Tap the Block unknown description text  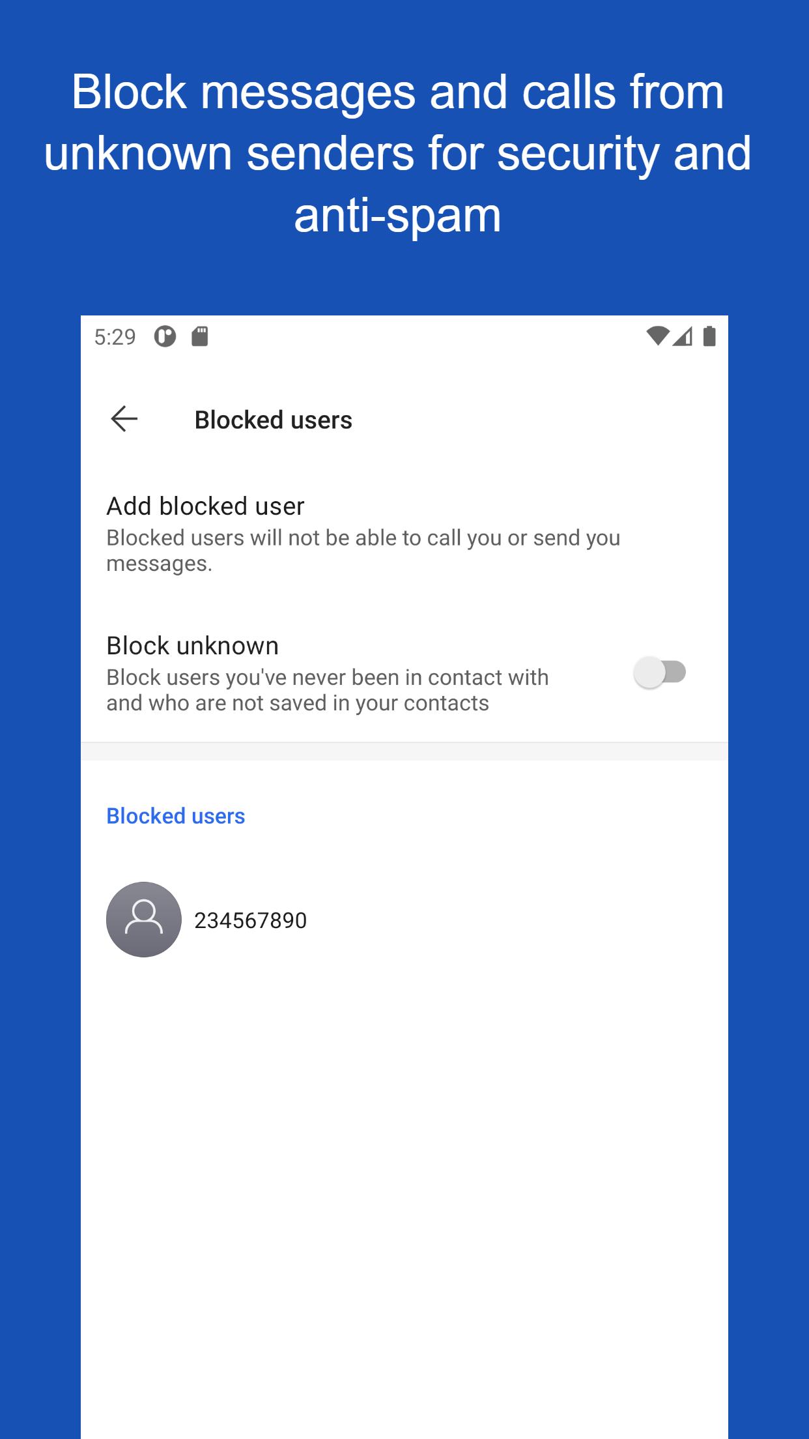328,690
